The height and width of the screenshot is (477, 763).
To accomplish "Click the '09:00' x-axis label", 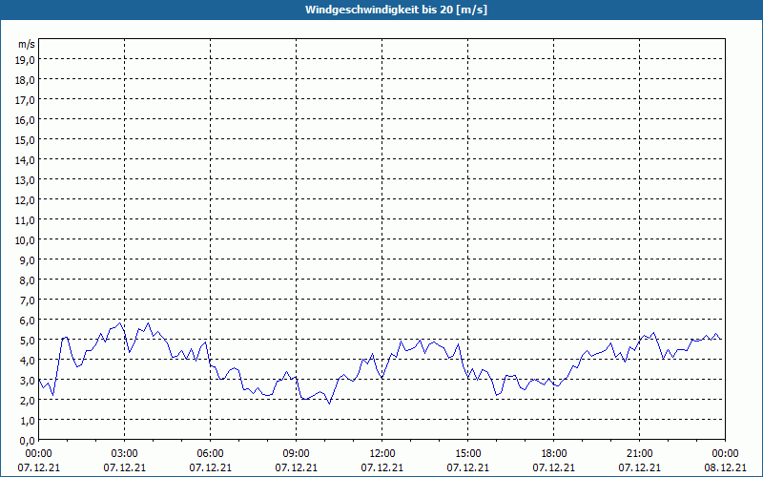I will click(297, 454).
